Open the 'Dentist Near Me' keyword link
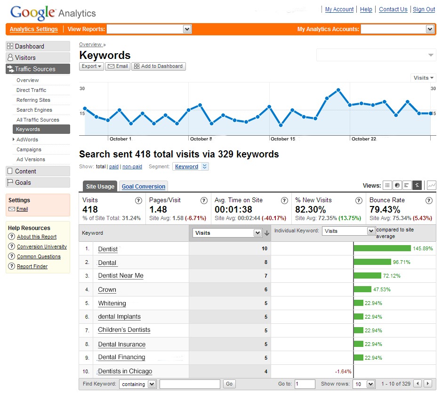 point(121,276)
